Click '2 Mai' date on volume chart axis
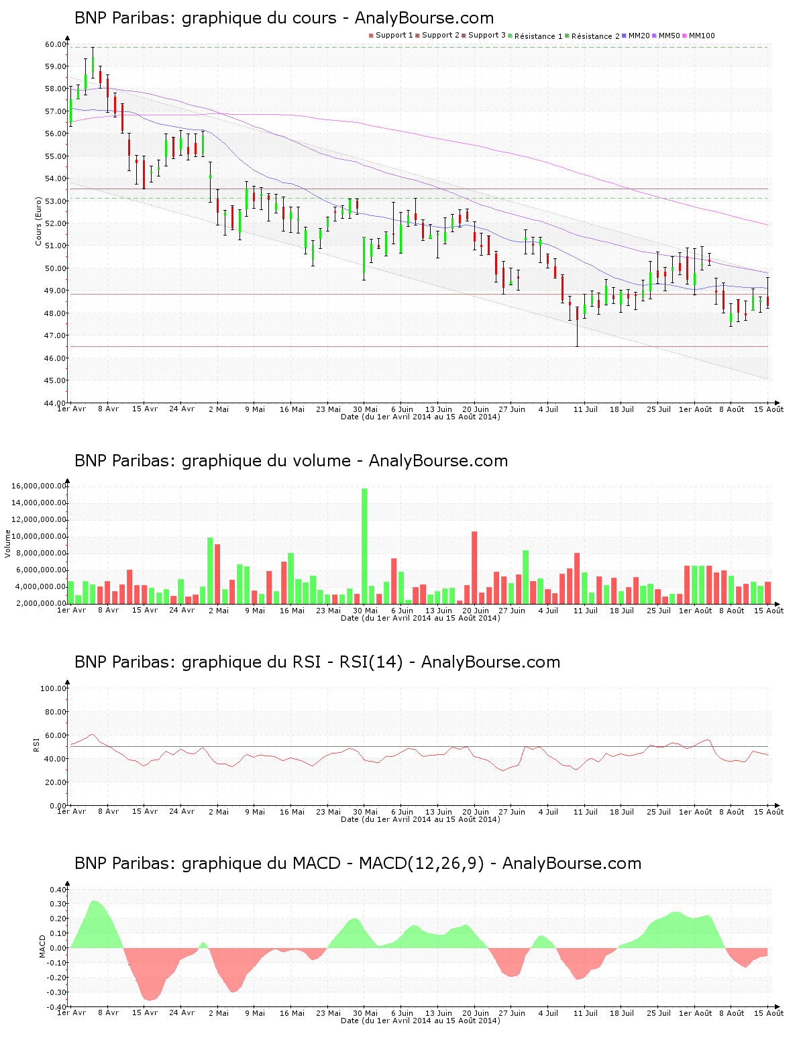This screenshot has width=805, height=1040. (219, 610)
